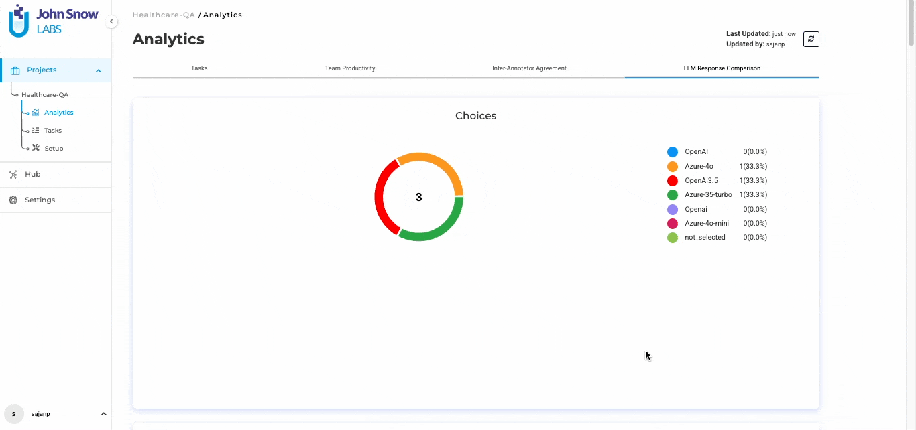Click the Tasks list icon in sidebar
916x430 pixels.
(x=36, y=131)
